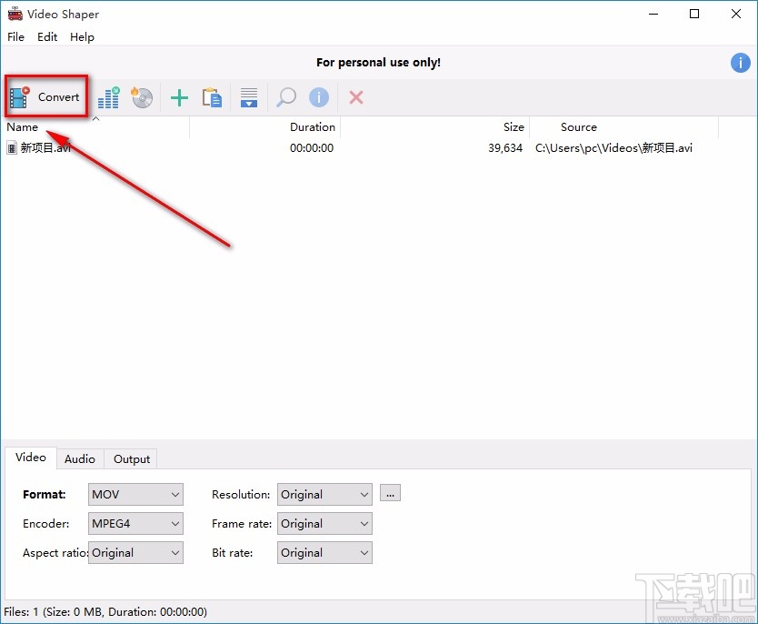The height and width of the screenshot is (624, 758).
Task: Switch to the Video tab
Action: (31, 458)
